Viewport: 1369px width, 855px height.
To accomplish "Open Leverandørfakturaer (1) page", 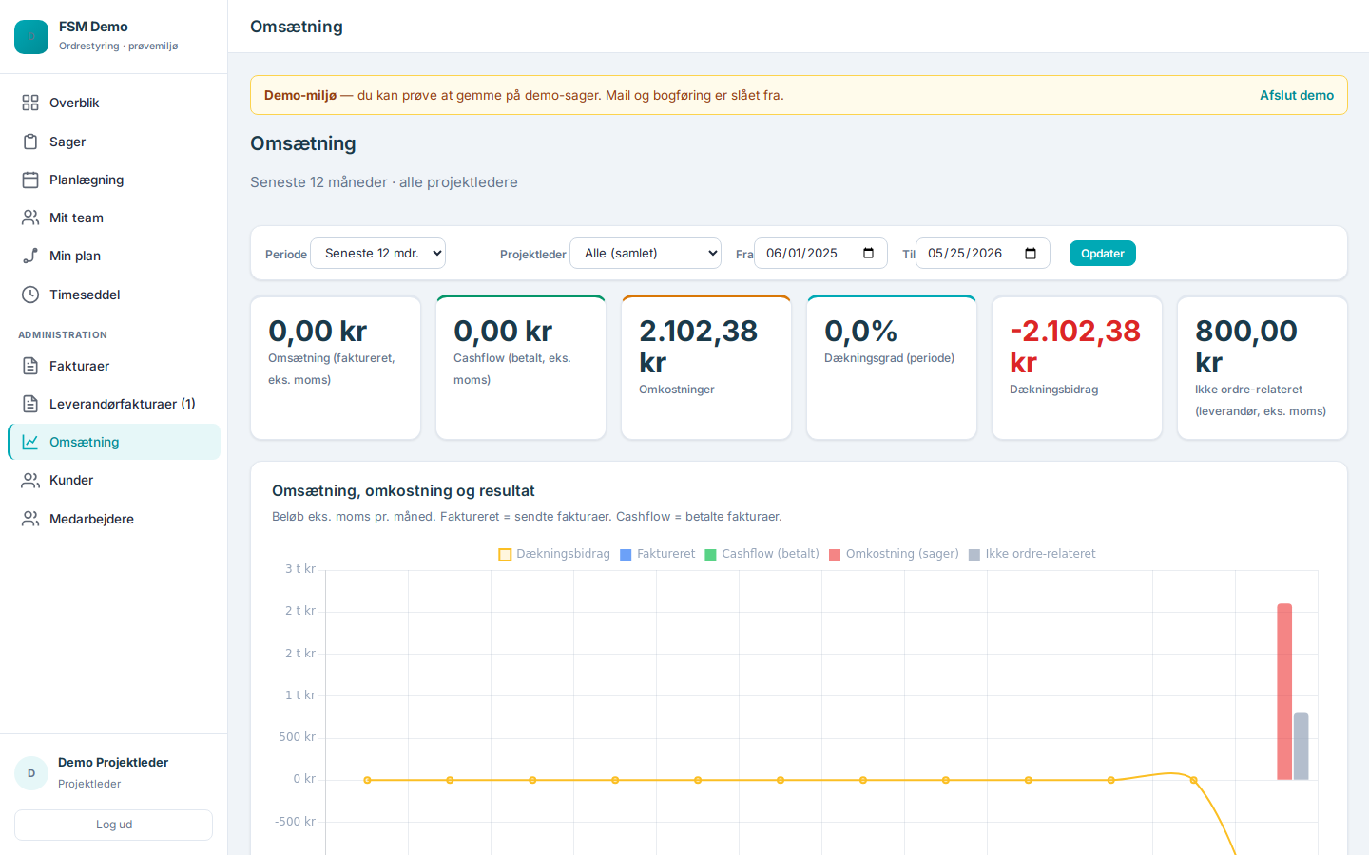I will coord(114,404).
